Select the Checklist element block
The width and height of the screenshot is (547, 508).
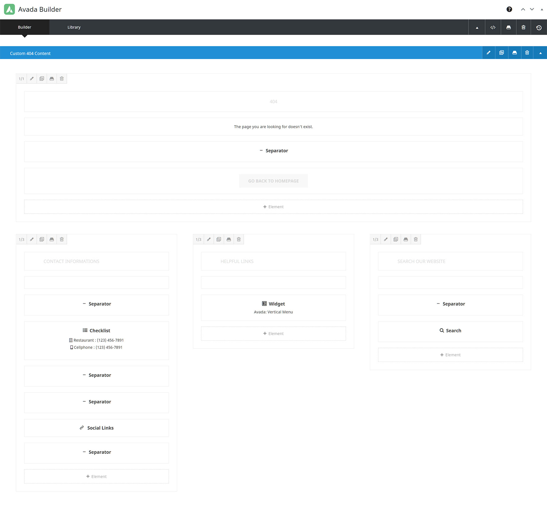[96, 341]
